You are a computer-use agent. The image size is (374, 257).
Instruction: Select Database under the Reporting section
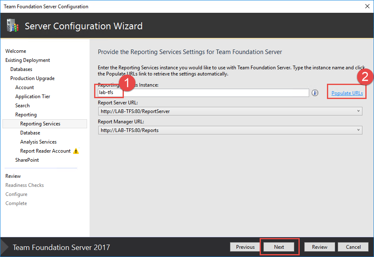tap(30, 133)
